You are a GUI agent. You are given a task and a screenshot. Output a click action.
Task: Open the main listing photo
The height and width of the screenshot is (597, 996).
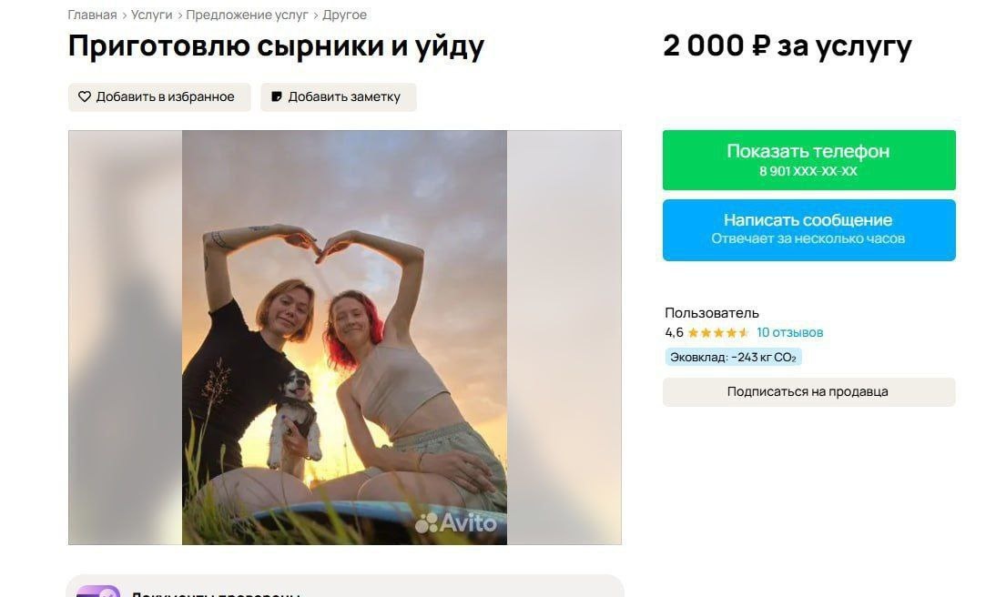click(344, 338)
